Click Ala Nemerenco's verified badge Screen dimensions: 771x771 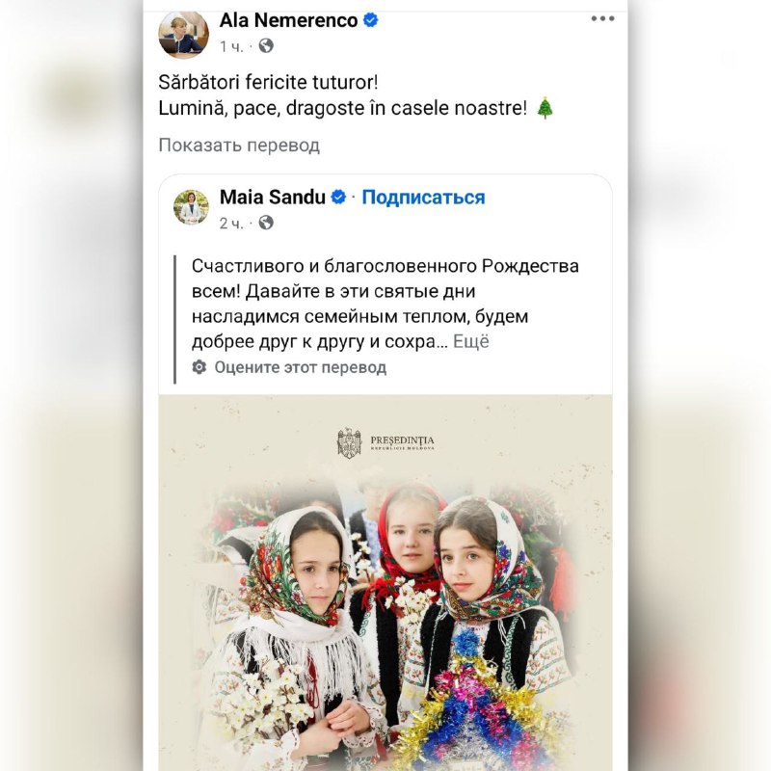point(370,20)
